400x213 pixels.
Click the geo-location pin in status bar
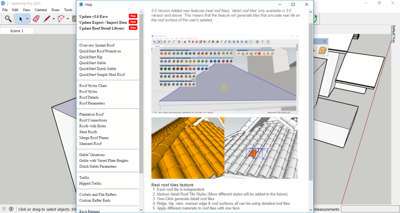point(4,209)
